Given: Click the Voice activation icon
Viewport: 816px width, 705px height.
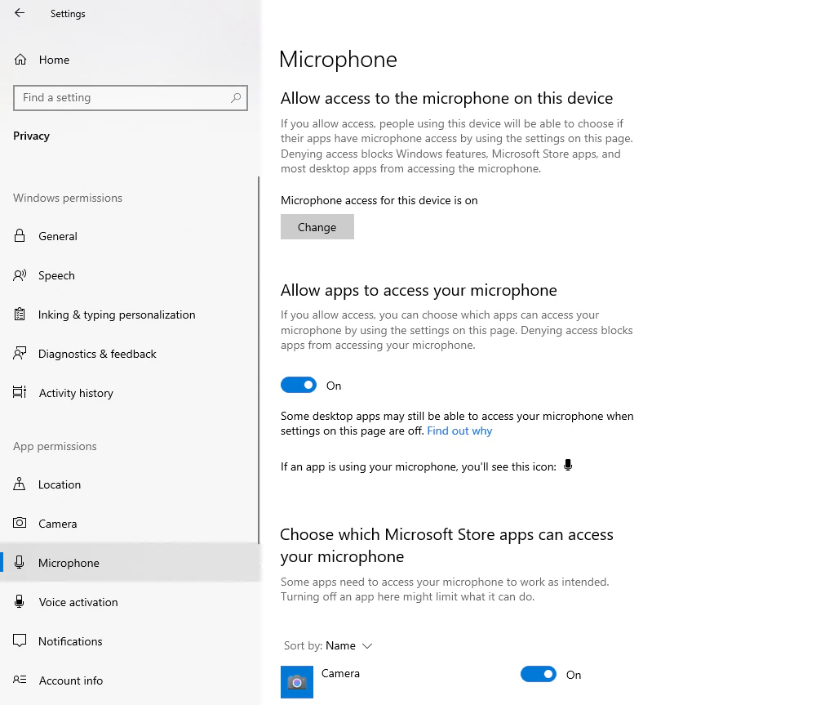Looking at the screenshot, I should 20,601.
